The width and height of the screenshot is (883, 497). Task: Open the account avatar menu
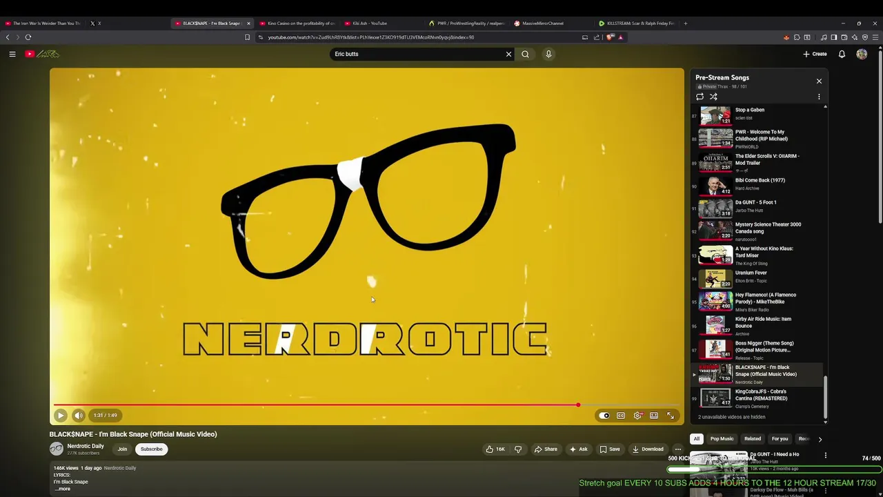click(862, 54)
